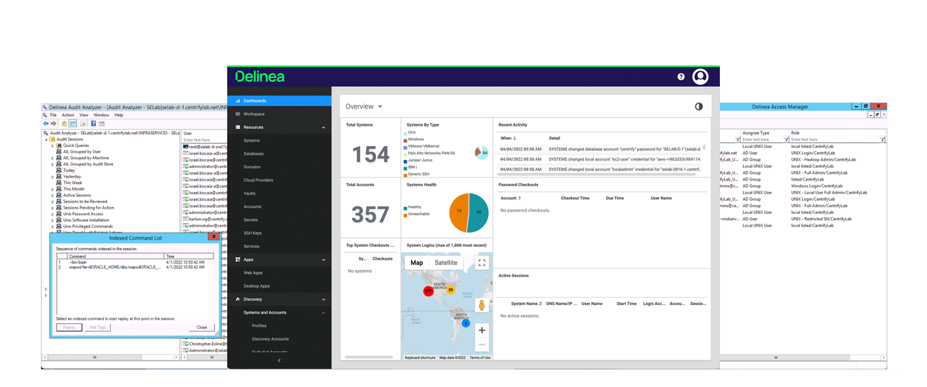The width and height of the screenshot is (927, 387).
Task: Close the Indexed Command List dialog X
Action: point(214,237)
